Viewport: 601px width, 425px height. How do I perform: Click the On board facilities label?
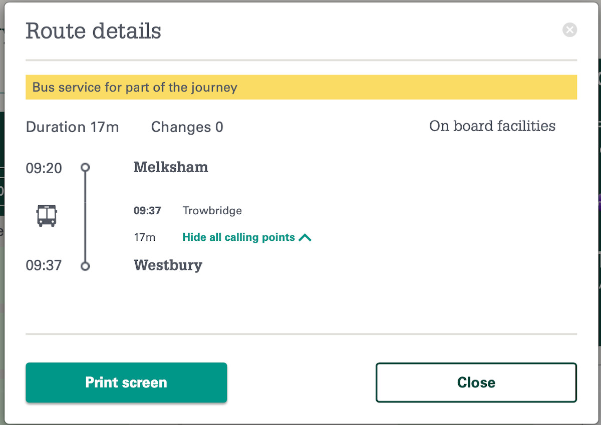492,126
